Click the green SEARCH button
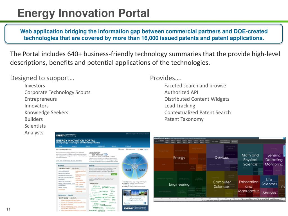 coord(114,174)
